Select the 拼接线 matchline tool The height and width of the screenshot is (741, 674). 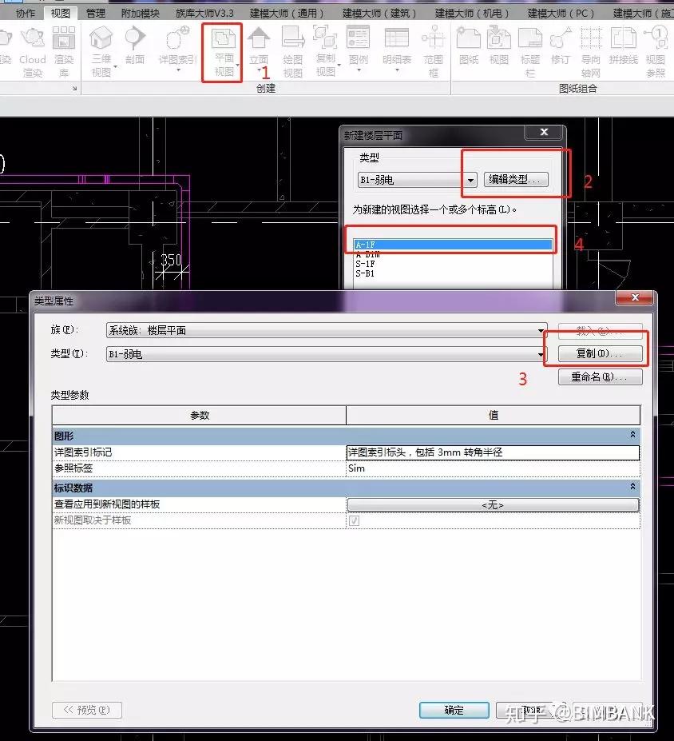tap(624, 46)
